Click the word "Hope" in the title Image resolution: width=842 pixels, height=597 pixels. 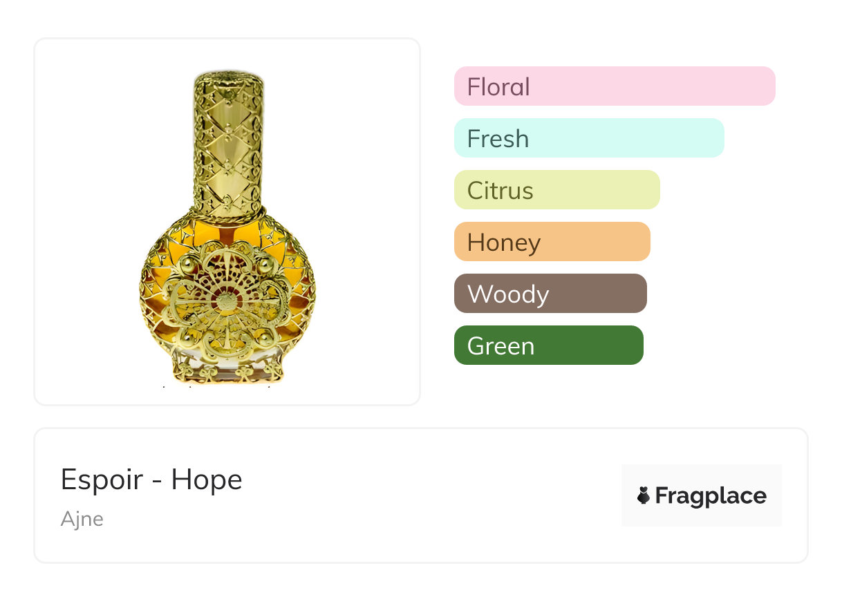207,480
